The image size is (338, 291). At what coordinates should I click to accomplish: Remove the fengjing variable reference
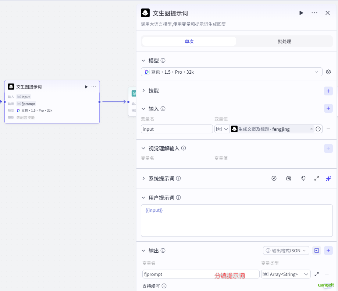311,129
